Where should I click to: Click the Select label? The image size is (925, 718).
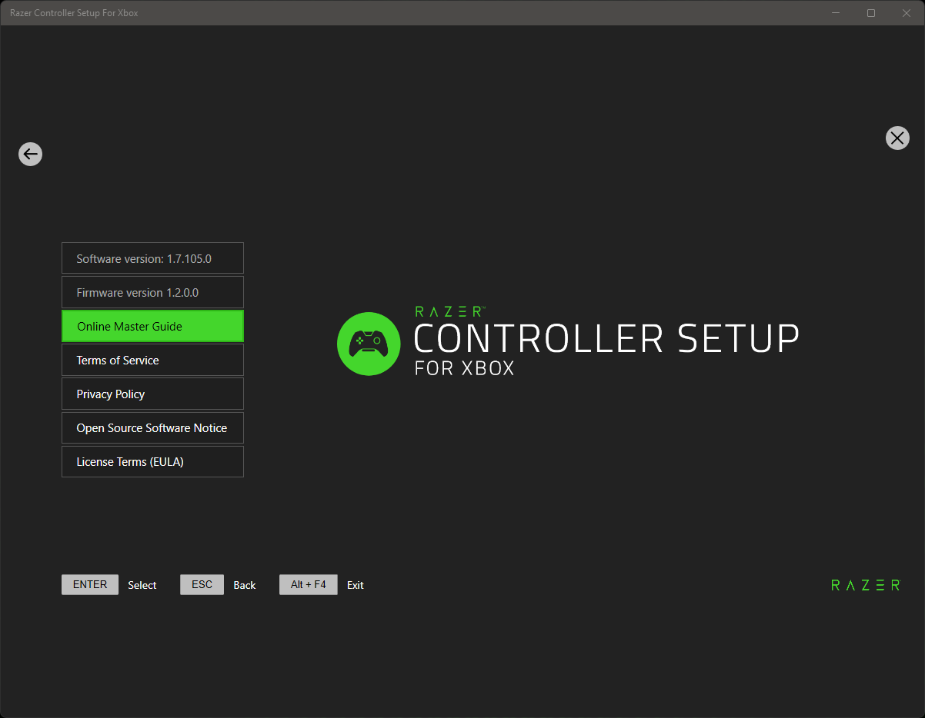click(142, 585)
